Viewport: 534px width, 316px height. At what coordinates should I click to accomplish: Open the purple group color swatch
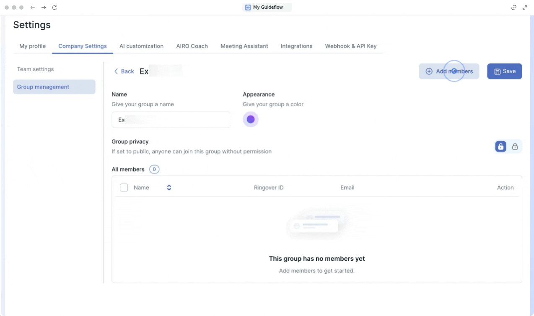pyautogui.click(x=251, y=120)
